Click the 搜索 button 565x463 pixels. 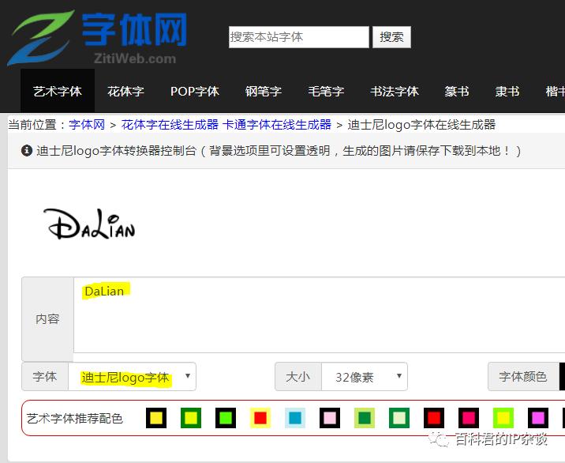[391, 37]
